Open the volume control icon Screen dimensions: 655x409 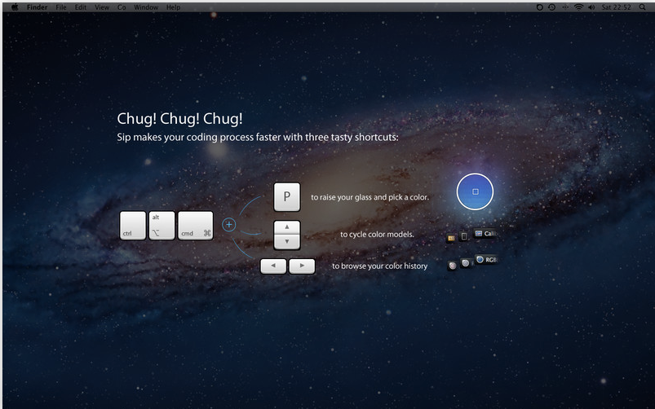pos(591,7)
